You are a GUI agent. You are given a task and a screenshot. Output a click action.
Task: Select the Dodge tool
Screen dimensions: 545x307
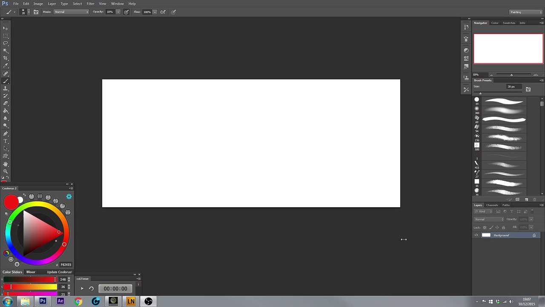6,126
